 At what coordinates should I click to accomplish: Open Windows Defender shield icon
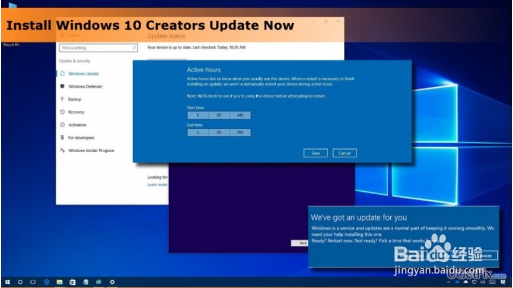[62, 86]
